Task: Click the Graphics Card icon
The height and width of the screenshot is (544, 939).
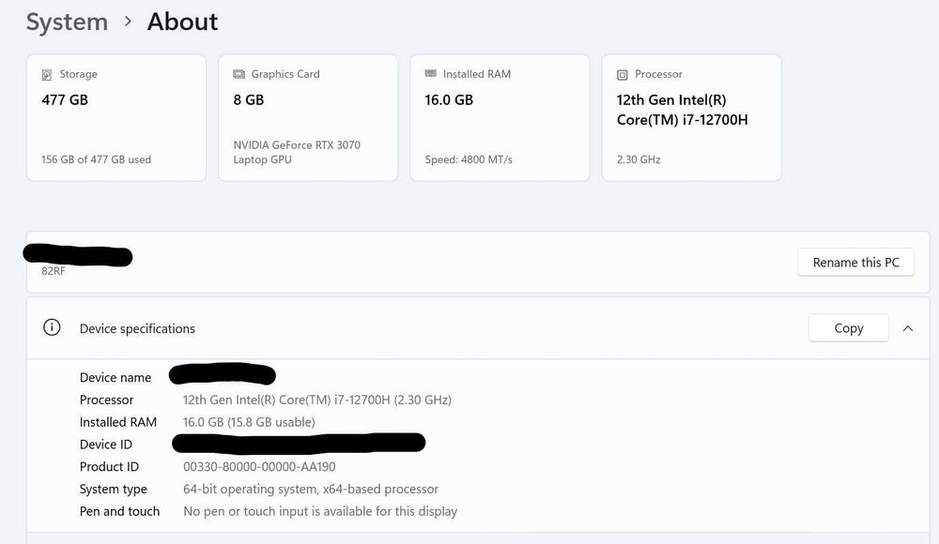Action: pos(239,75)
